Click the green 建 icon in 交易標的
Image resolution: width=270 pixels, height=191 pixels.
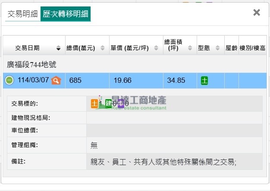[x=108, y=103]
